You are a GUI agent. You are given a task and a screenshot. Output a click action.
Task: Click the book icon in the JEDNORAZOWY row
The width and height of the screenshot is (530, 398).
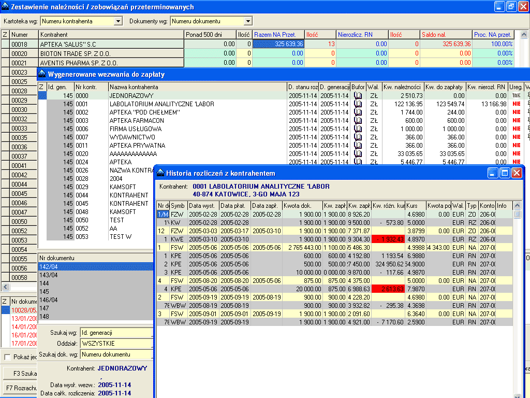tap(358, 96)
